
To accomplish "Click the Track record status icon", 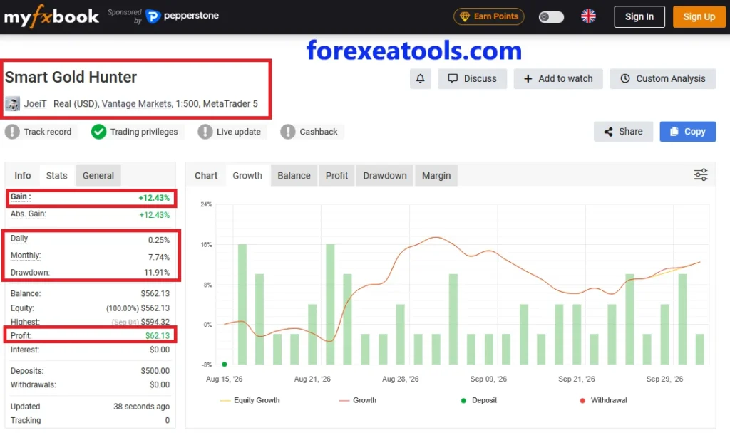I will [x=12, y=132].
